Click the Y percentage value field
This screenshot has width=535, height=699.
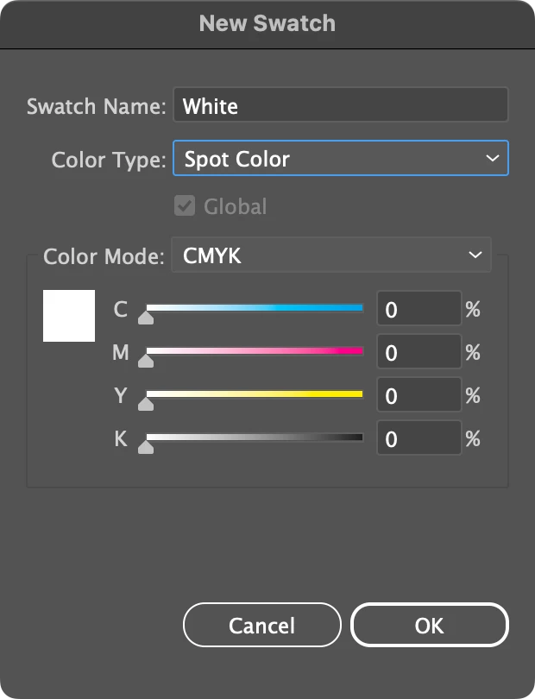pos(419,395)
